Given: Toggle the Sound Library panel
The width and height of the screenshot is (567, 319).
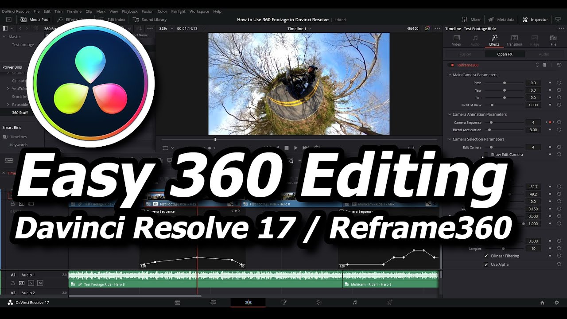Looking at the screenshot, I should click(x=150, y=19).
